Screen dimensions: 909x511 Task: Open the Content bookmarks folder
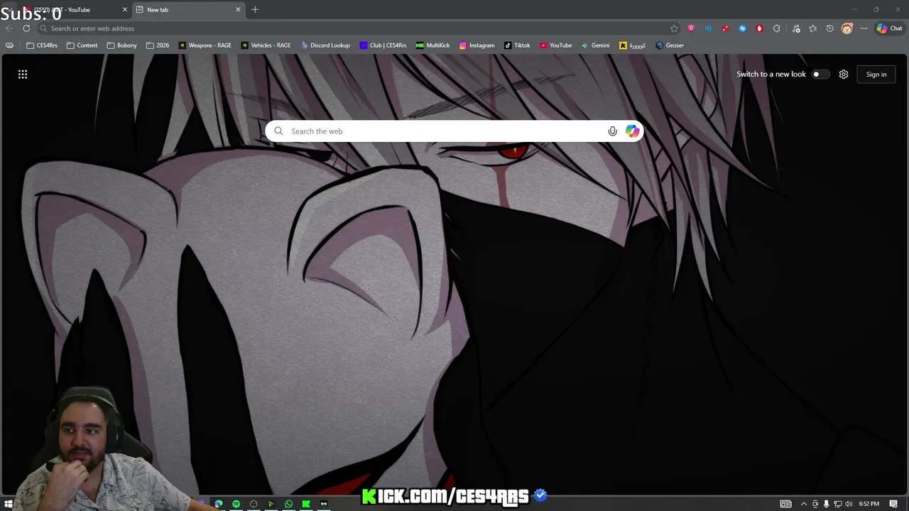pyautogui.click(x=82, y=45)
